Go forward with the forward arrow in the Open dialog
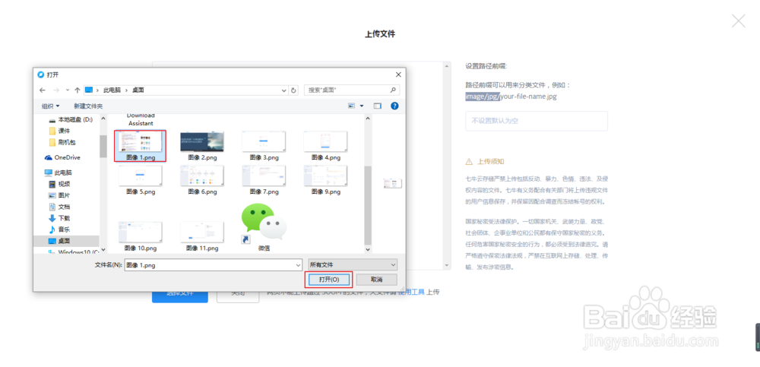This screenshot has width=760, height=367. click(56, 90)
